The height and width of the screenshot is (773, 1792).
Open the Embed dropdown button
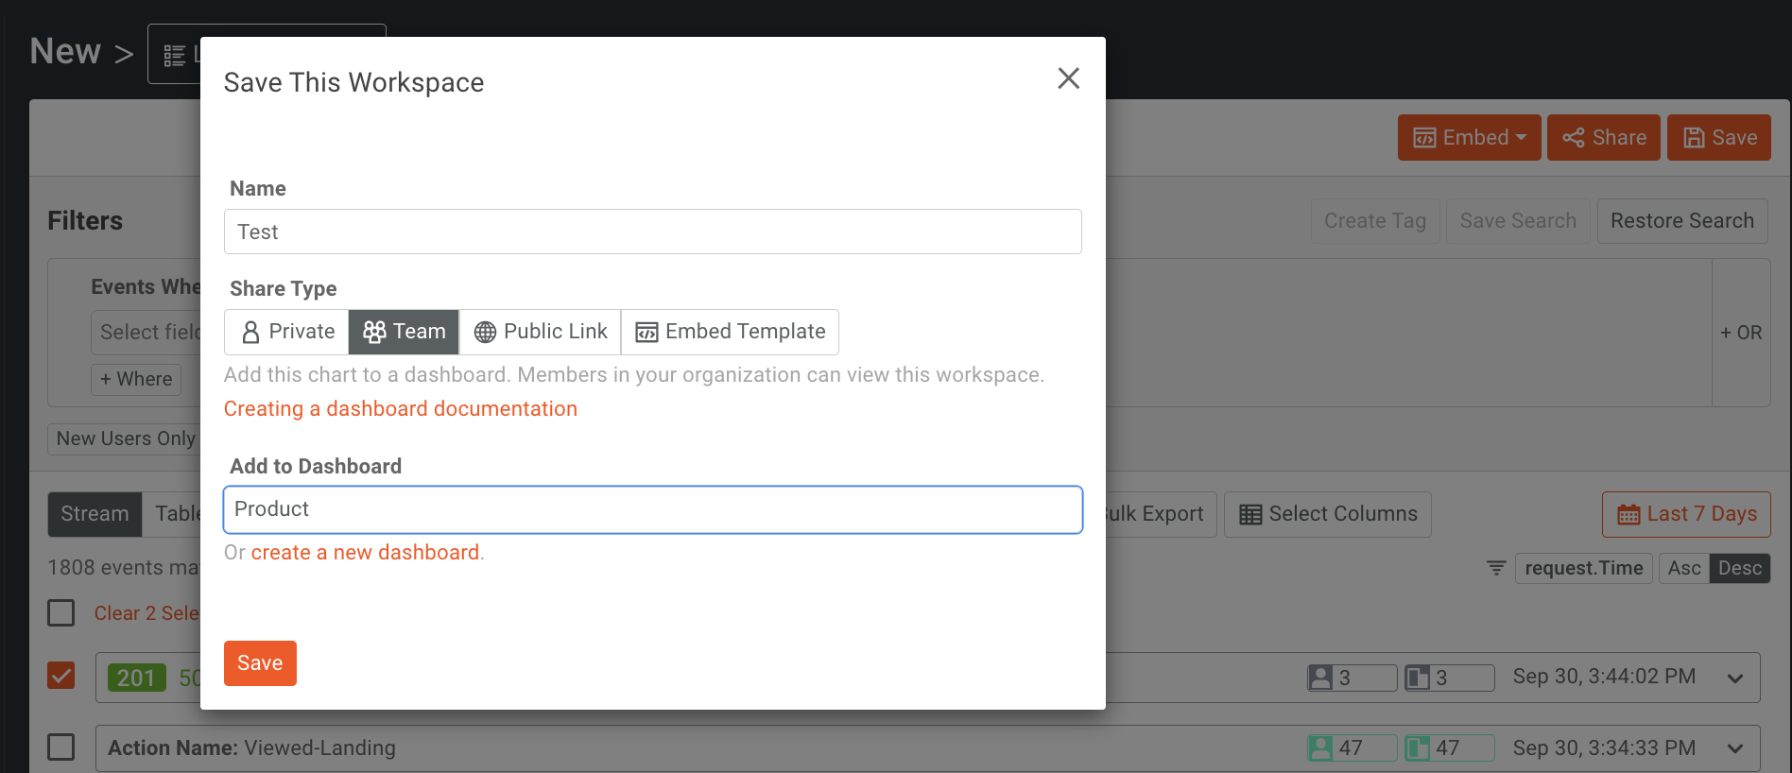point(1469,138)
